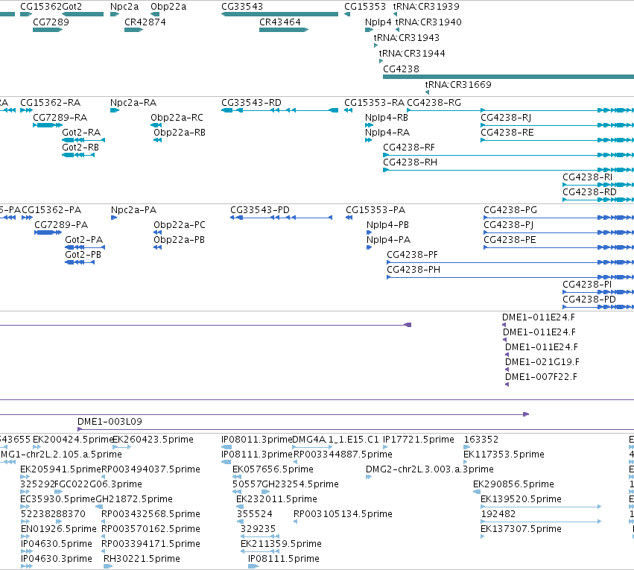Click EST IP17721.5prime label
This screenshot has height=570, width=634.
coord(419,440)
